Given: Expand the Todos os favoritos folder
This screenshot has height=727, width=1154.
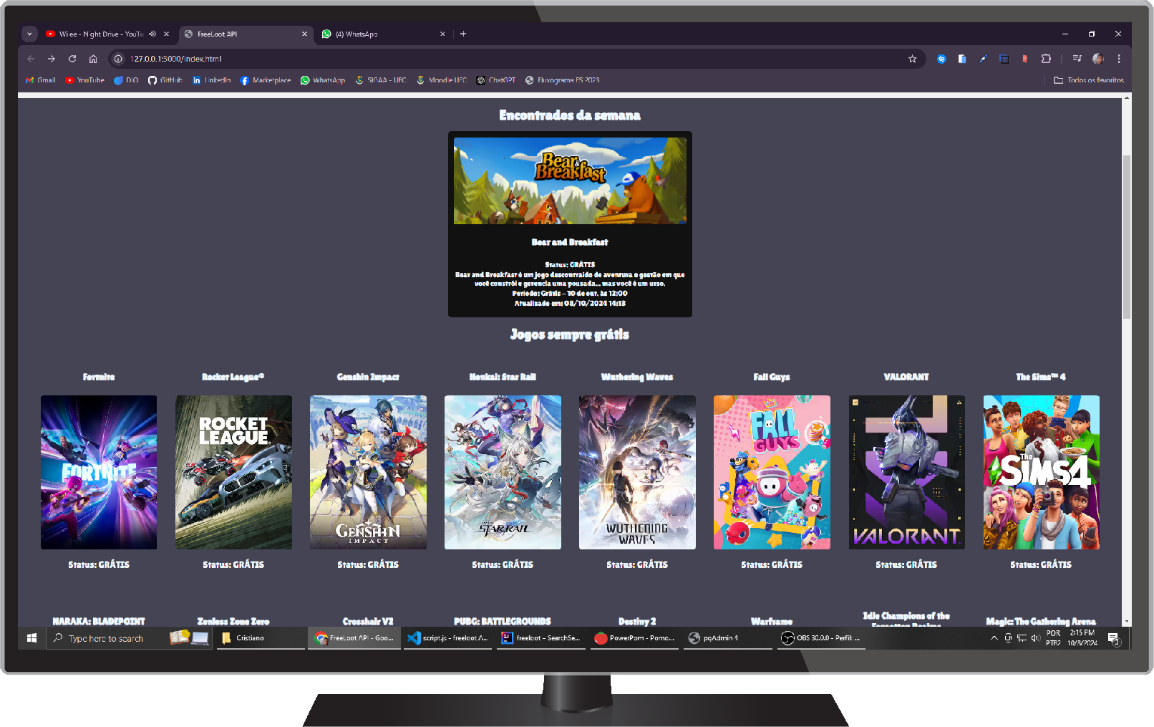Looking at the screenshot, I should [1089, 80].
